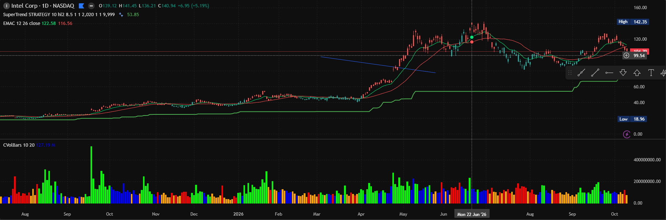Click the 120.00 price axis label

coord(640,39)
